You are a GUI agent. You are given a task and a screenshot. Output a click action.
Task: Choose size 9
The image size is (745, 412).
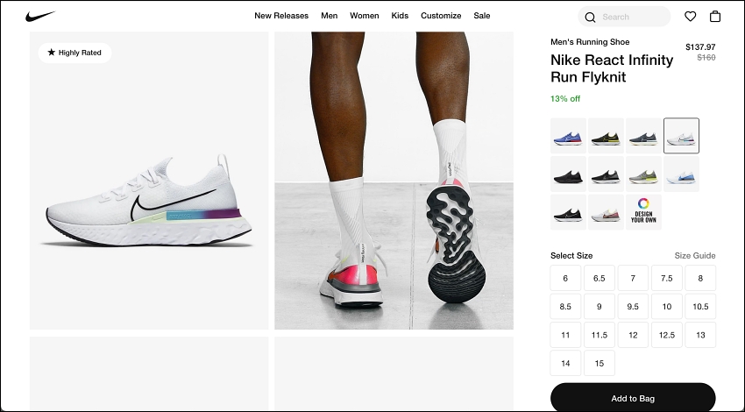coord(600,307)
